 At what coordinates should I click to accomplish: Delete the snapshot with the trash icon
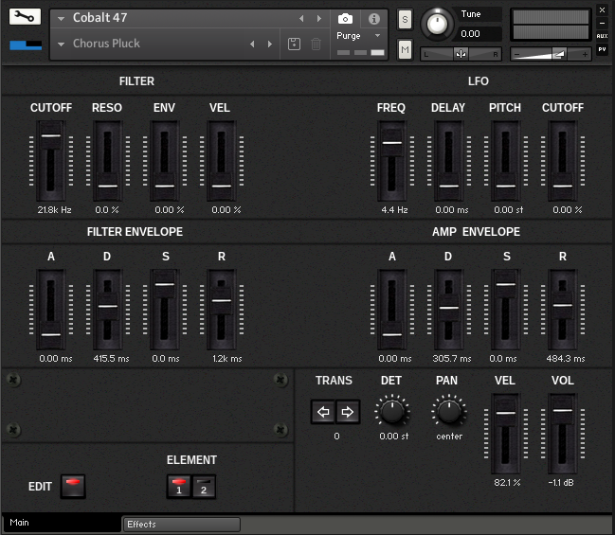pyautogui.click(x=316, y=44)
